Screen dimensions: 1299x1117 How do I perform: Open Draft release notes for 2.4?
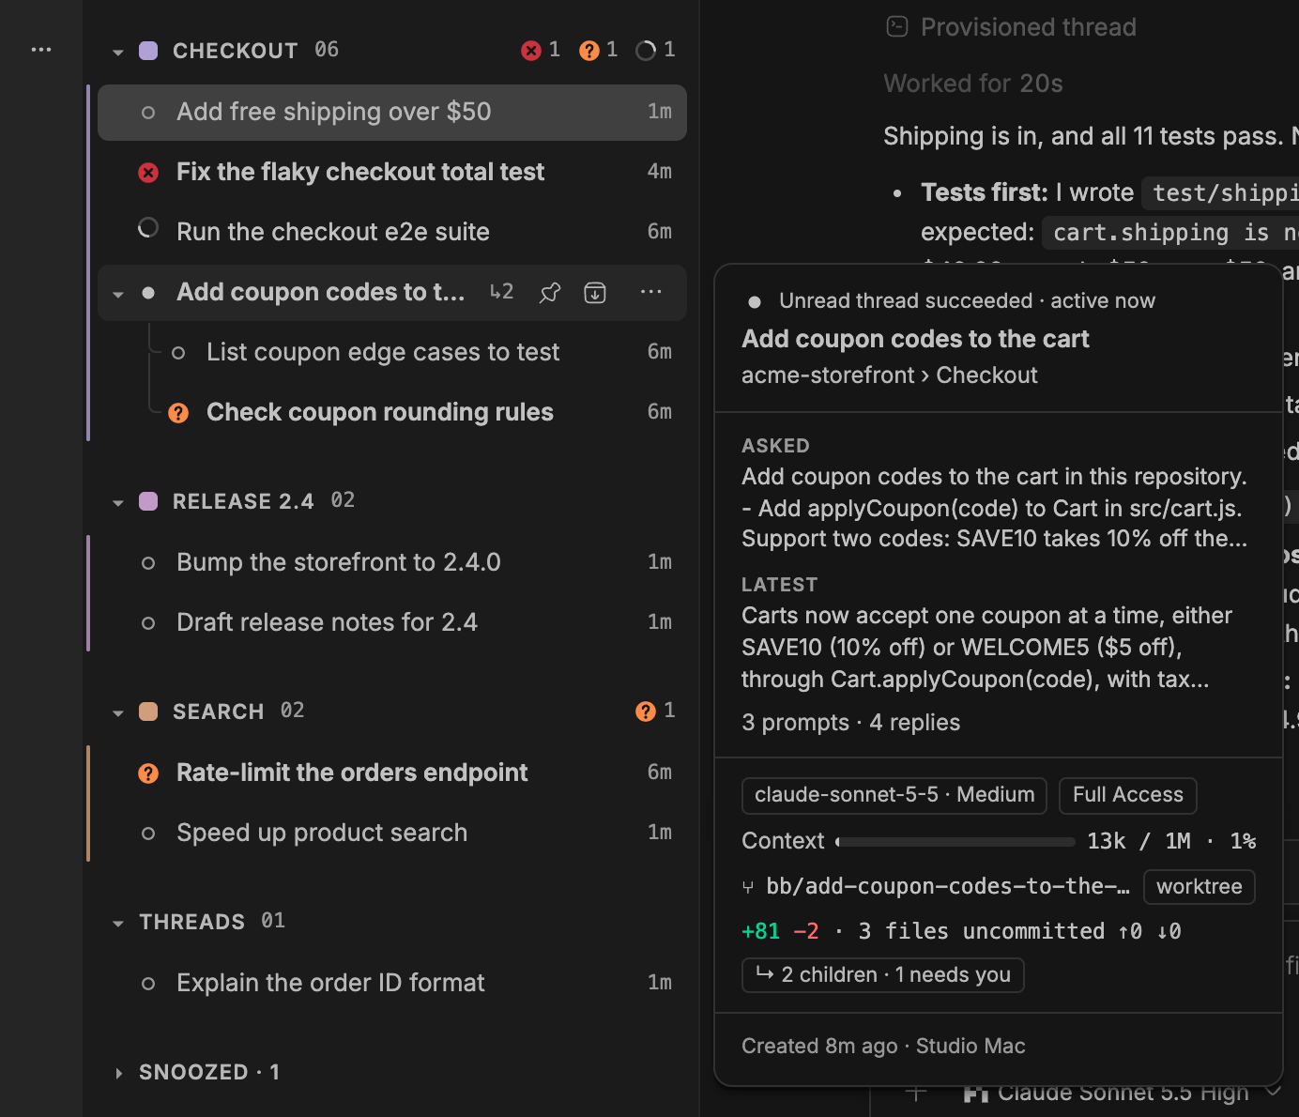coord(392,622)
